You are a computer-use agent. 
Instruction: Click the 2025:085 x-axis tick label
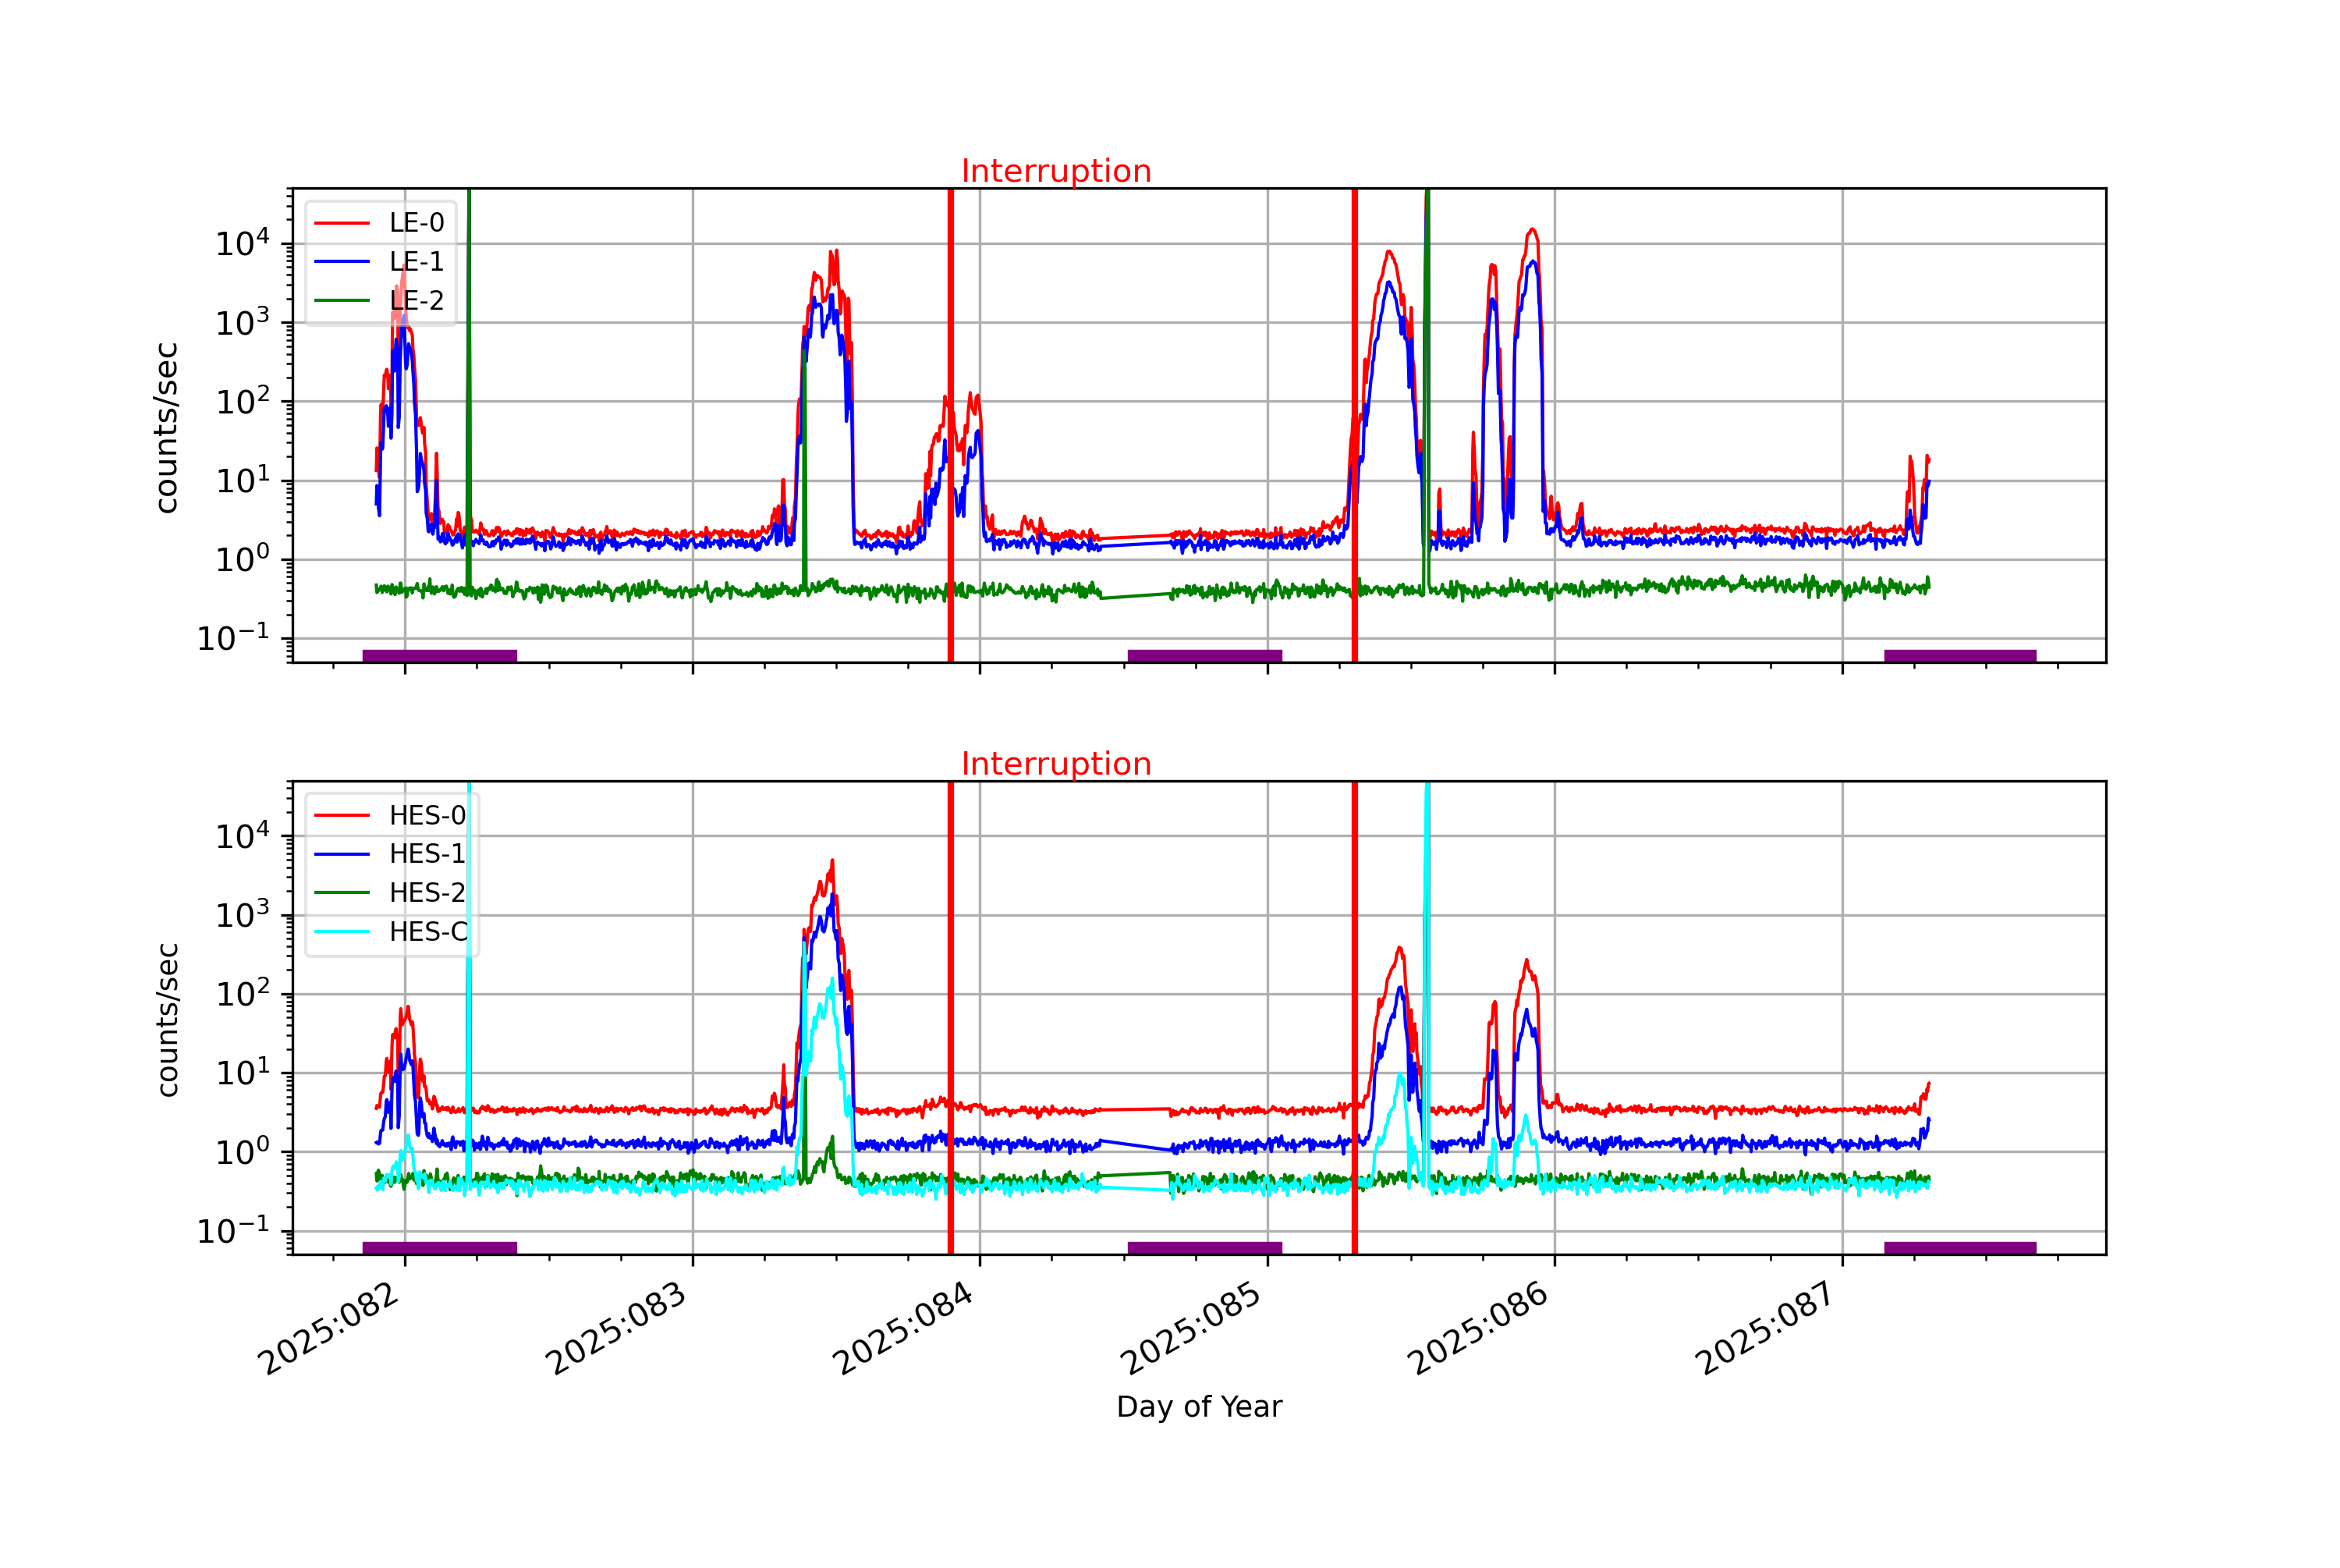pyautogui.click(x=1192, y=1328)
